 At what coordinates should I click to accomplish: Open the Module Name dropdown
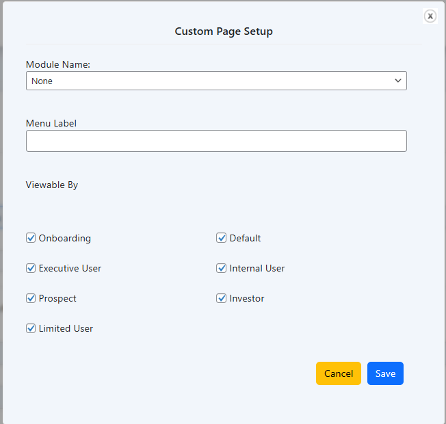(x=215, y=81)
